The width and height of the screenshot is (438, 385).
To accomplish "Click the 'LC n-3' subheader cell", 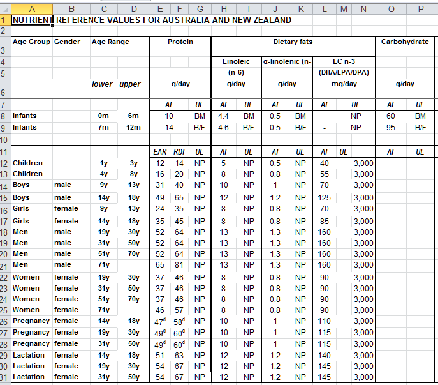I will pyautogui.click(x=344, y=61).
